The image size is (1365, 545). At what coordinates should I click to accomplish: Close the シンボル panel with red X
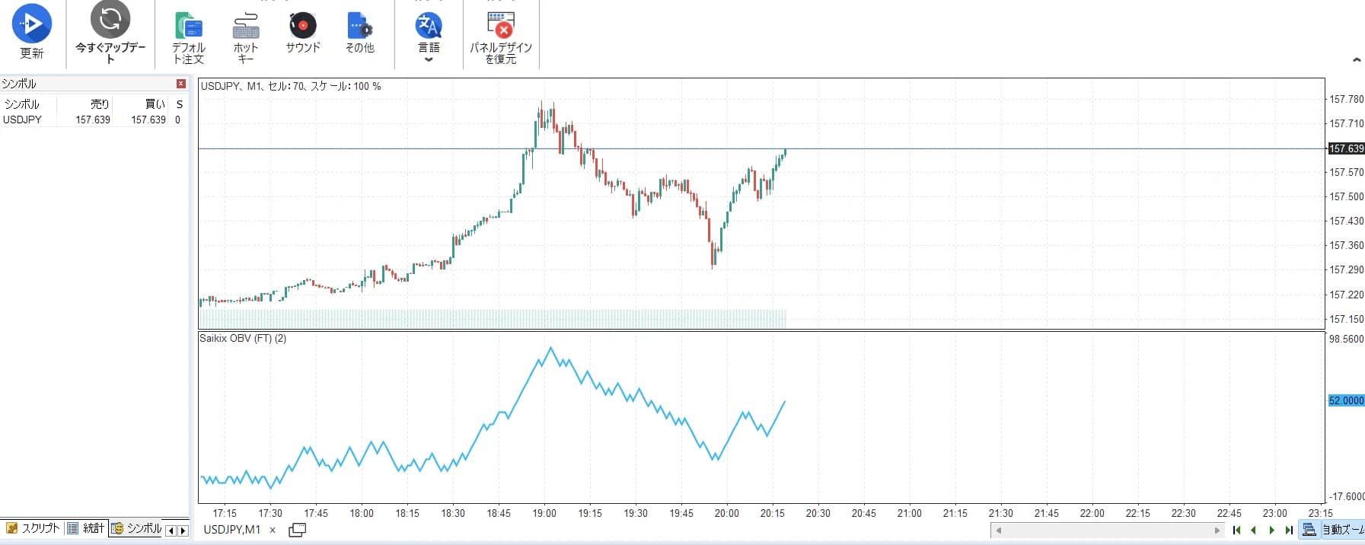(181, 84)
